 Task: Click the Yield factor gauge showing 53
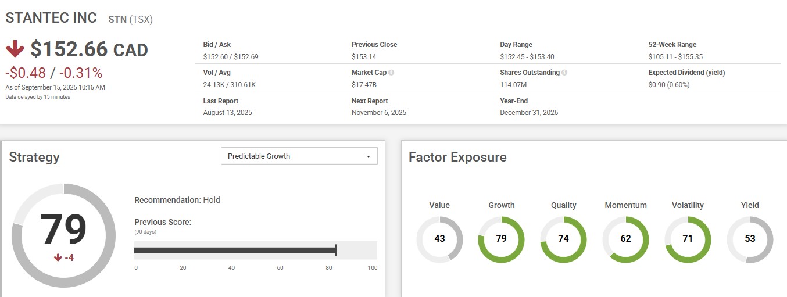[750, 239]
